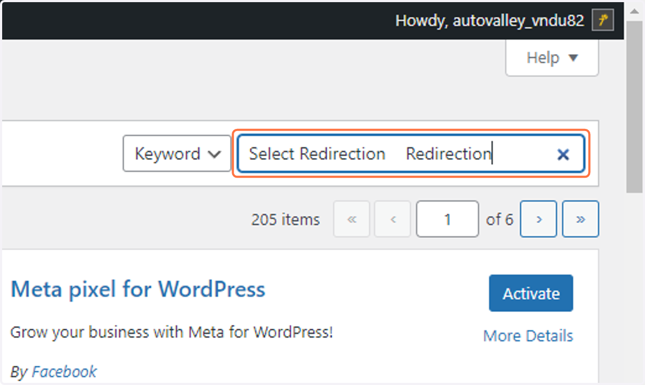Activate the Meta pixel for WordPress plugin
The image size is (645, 385).
531,293
